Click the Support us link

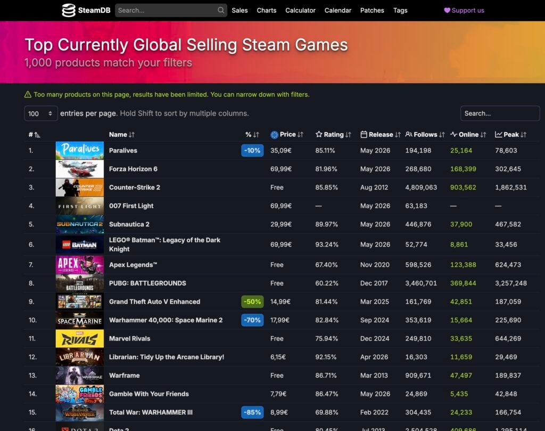[x=464, y=11]
